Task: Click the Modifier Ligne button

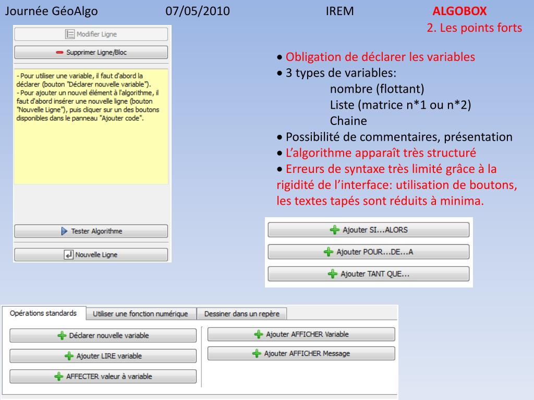Action: click(91, 34)
